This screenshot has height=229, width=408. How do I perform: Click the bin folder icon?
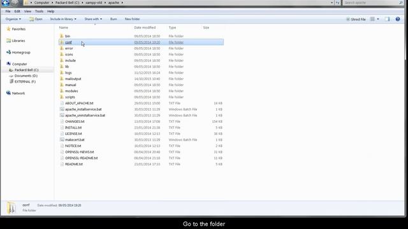[62, 36]
